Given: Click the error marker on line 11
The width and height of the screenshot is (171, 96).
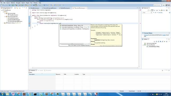Looking at the screenshot, I should point(29,23).
